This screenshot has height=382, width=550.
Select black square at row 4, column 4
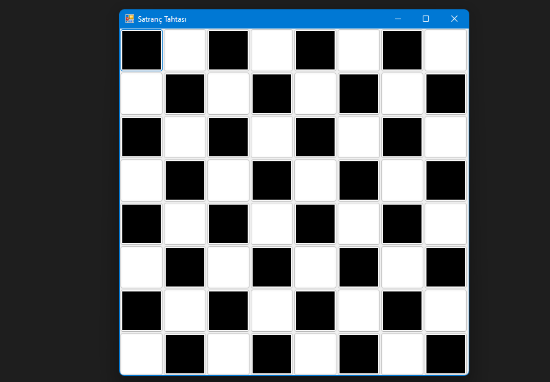pos(272,180)
